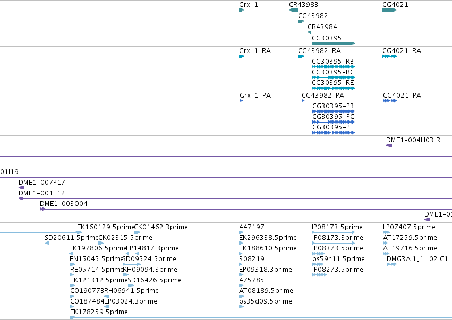
Task: Click EK296338.5prime EST label
Action: [x=268, y=238]
